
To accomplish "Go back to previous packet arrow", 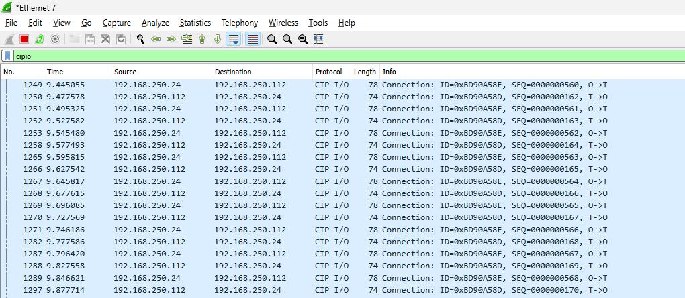I will pos(156,39).
